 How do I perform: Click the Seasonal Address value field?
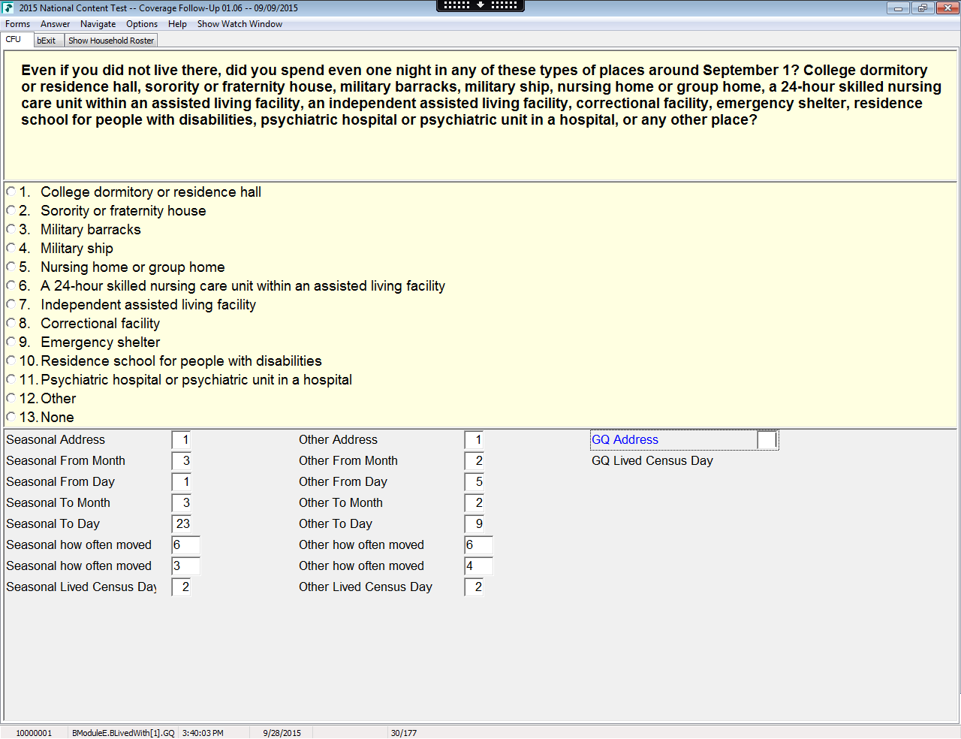point(181,440)
